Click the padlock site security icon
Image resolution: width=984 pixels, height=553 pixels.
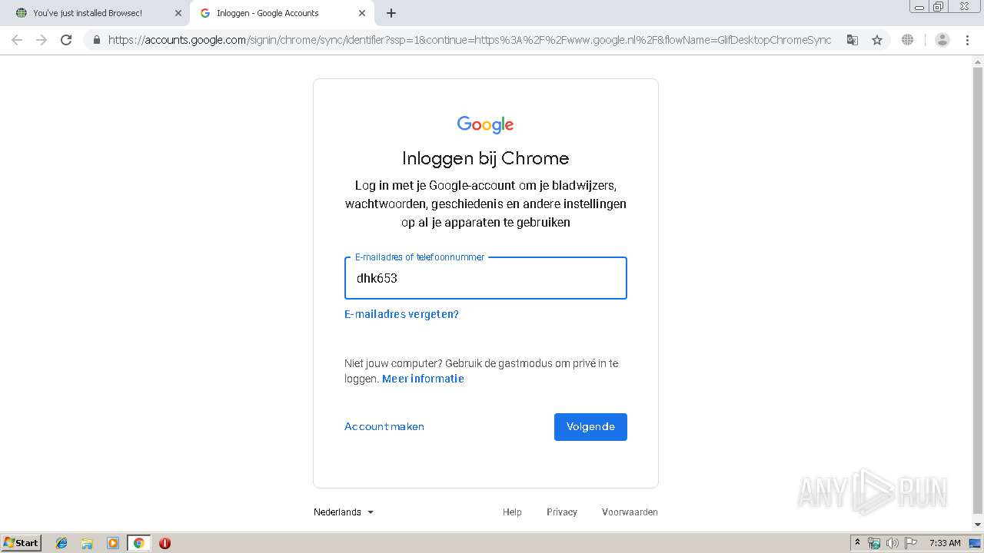96,40
